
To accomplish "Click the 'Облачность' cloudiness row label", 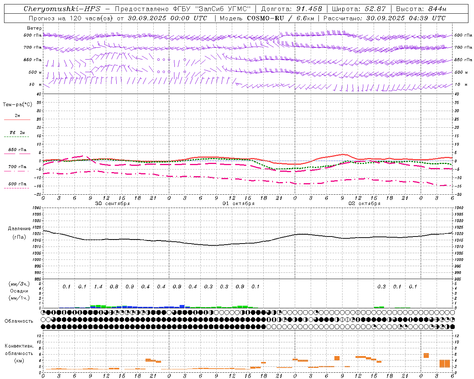I will click(x=19, y=321).
